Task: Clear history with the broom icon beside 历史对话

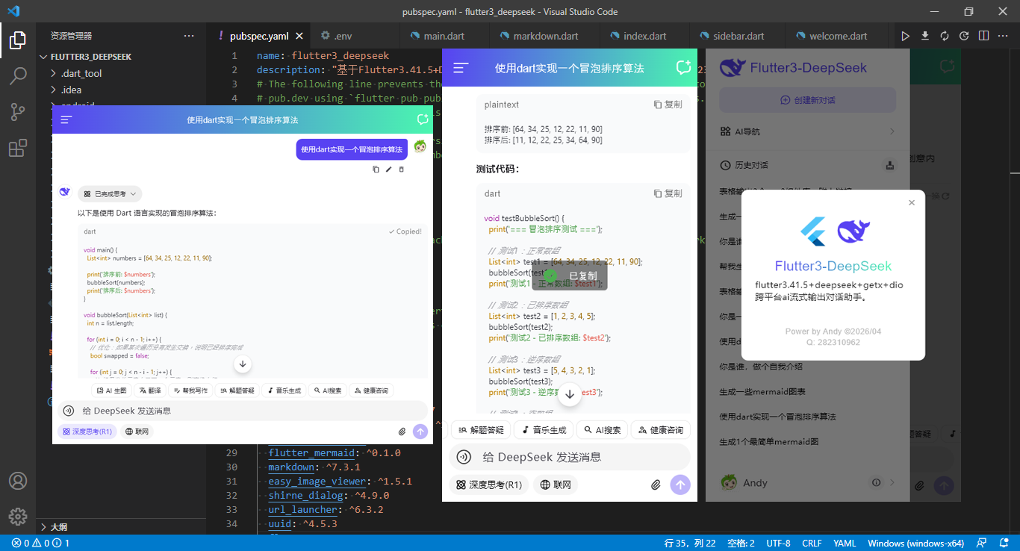Action: [x=889, y=164]
